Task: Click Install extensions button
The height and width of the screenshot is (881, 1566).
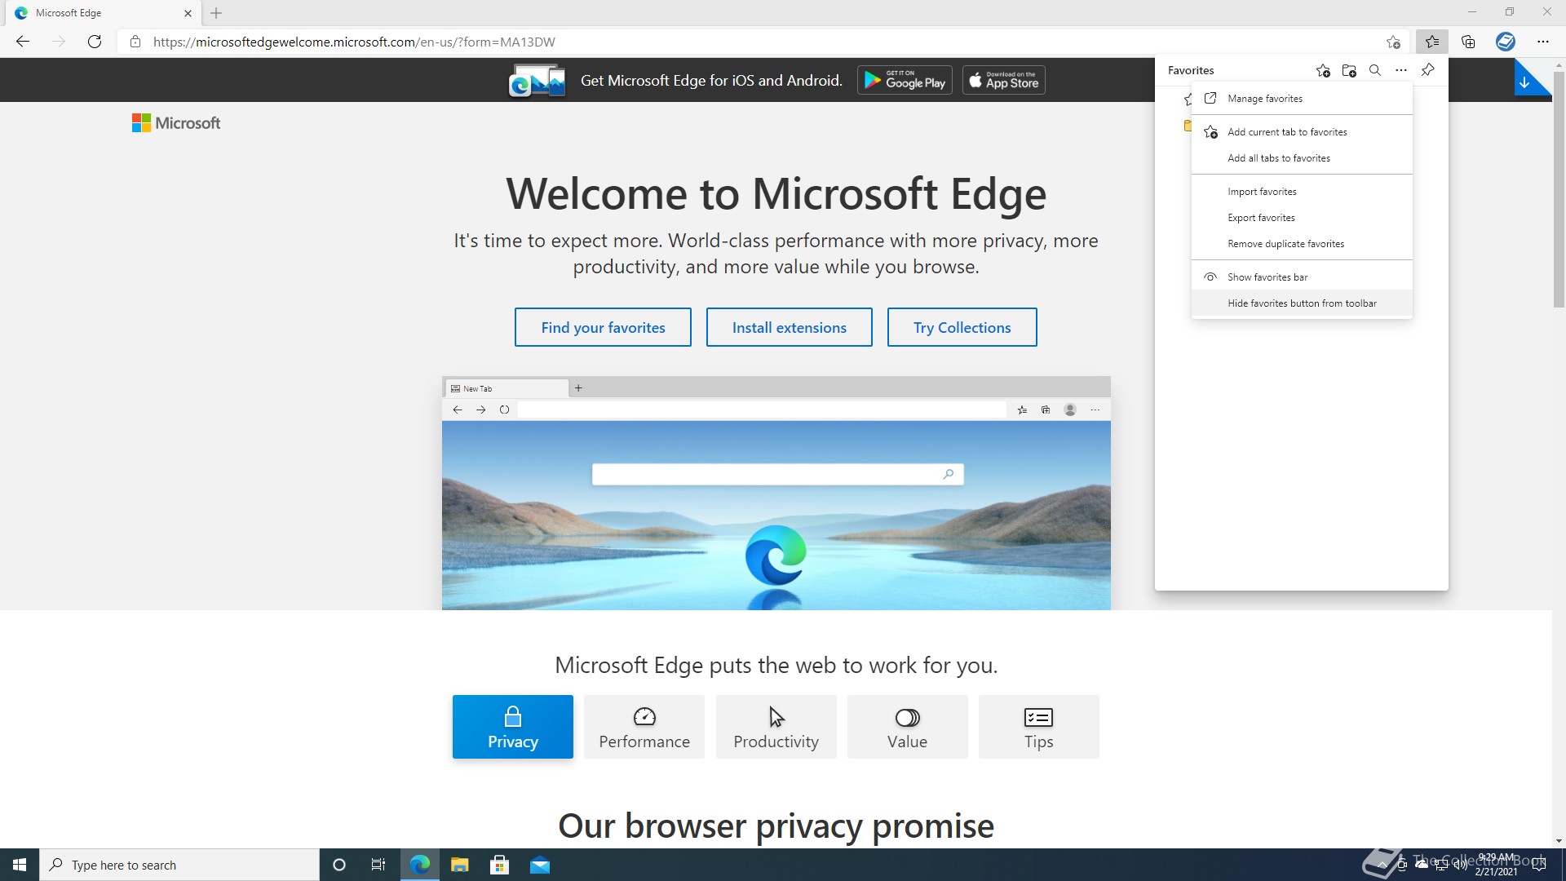Action: pos(790,327)
